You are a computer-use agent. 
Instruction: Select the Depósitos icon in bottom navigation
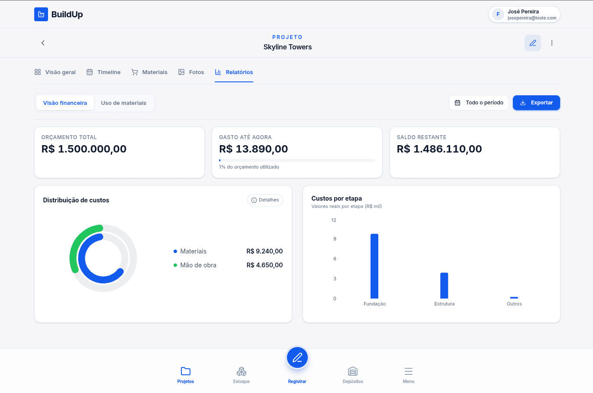[352, 372]
